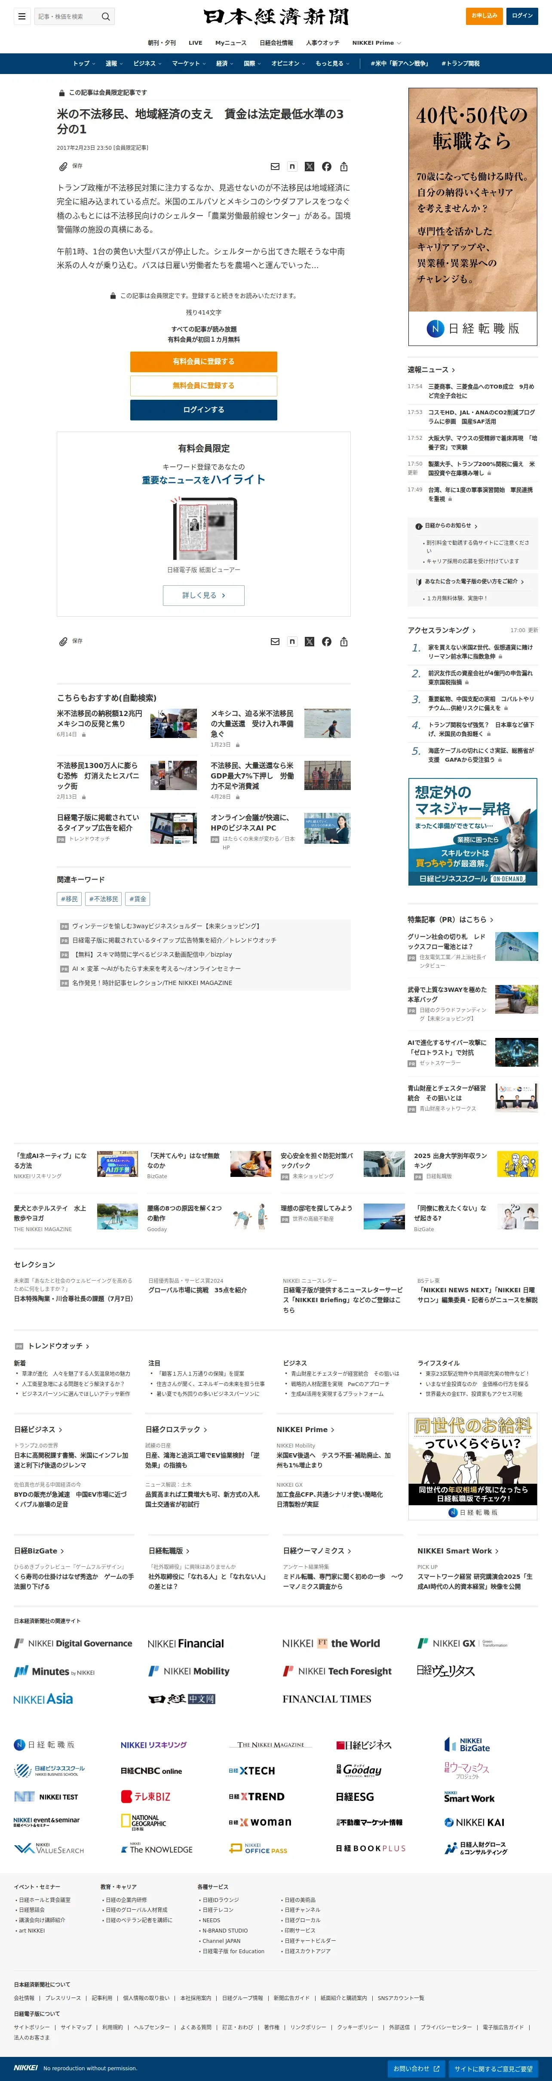Viewport: 552px width, 2081px height.
Task: Click the article search input field
Action: coord(66,16)
